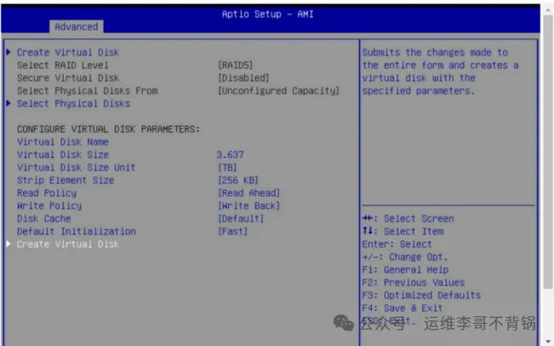This screenshot has height=346, width=554.
Task: Open the top Create Virtual Disk entry
Action: click(x=68, y=52)
